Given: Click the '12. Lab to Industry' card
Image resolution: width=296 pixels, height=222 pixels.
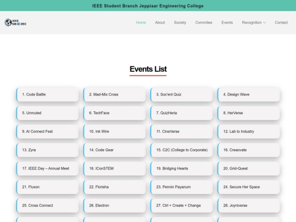Looking at the screenshot, I should tap(248, 132).
